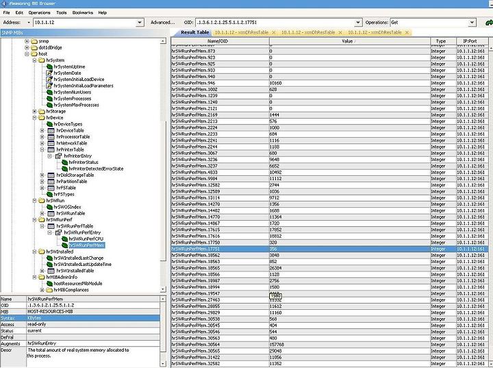Click the hrPrinterDetectedErrorState leaf icon
Image resolution: width=493 pixels, height=368 pixels.
(65, 169)
